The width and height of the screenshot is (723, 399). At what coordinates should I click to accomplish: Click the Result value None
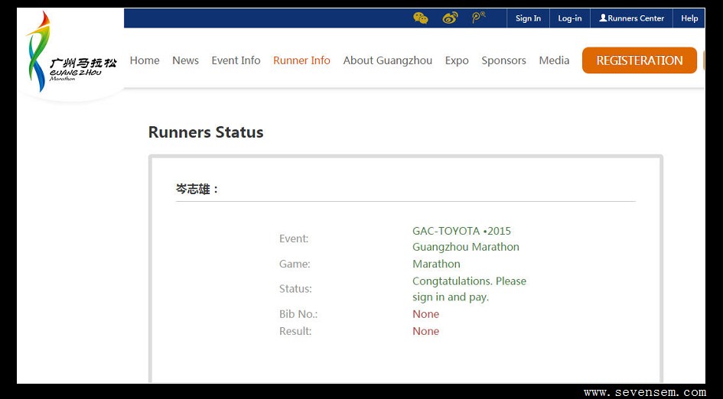[425, 331]
